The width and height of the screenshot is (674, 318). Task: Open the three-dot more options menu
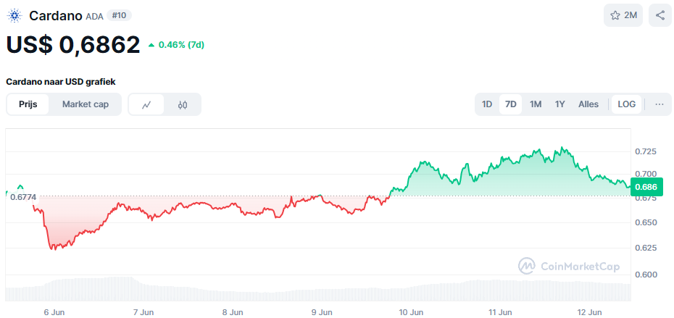coord(660,104)
